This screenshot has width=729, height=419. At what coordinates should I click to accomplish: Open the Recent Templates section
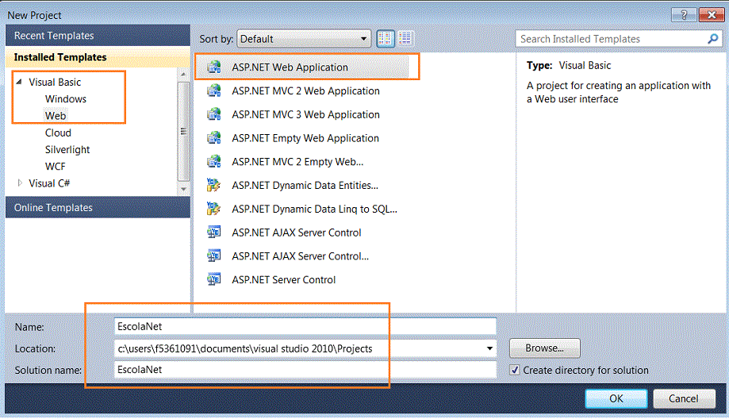98,36
